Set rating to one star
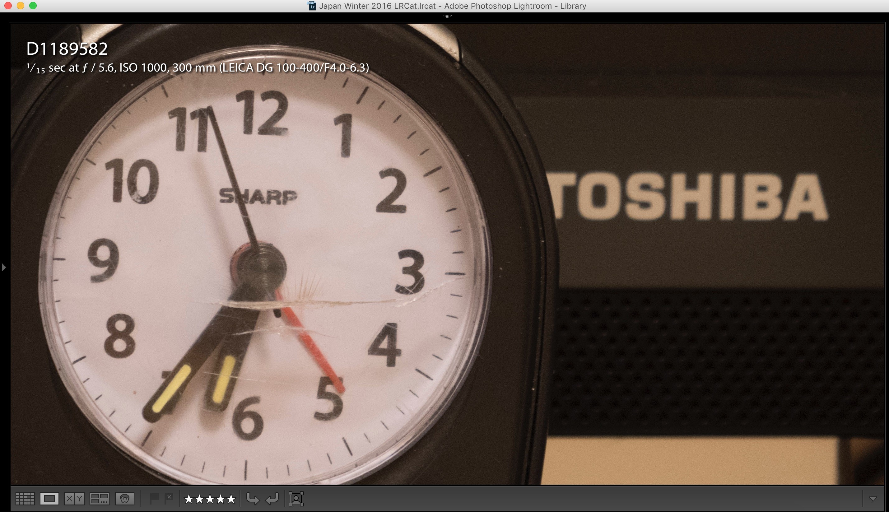This screenshot has width=889, height=512. pos(189,499)
